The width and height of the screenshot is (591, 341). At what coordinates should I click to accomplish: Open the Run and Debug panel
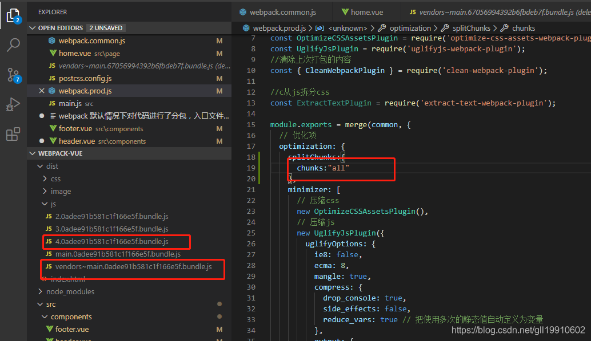[13, 104]
